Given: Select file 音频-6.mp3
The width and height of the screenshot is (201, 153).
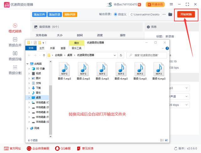Looking at the screenshot, I should pos(159,71).
